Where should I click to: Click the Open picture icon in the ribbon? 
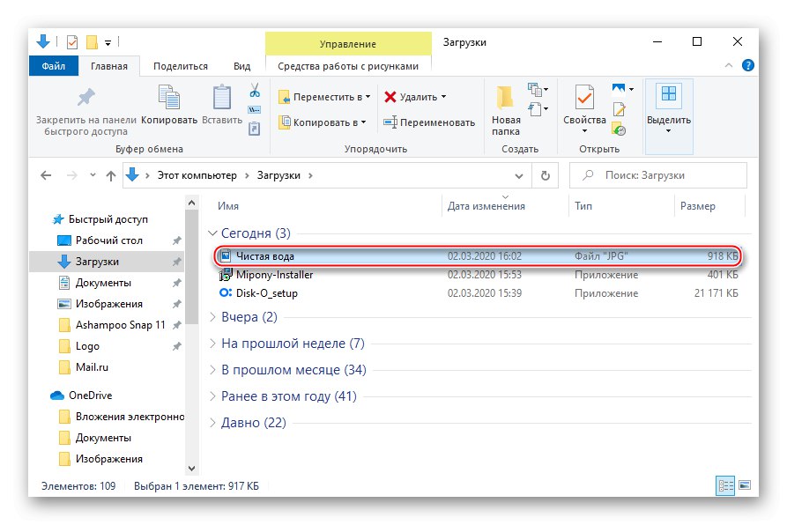pos(619,89)
